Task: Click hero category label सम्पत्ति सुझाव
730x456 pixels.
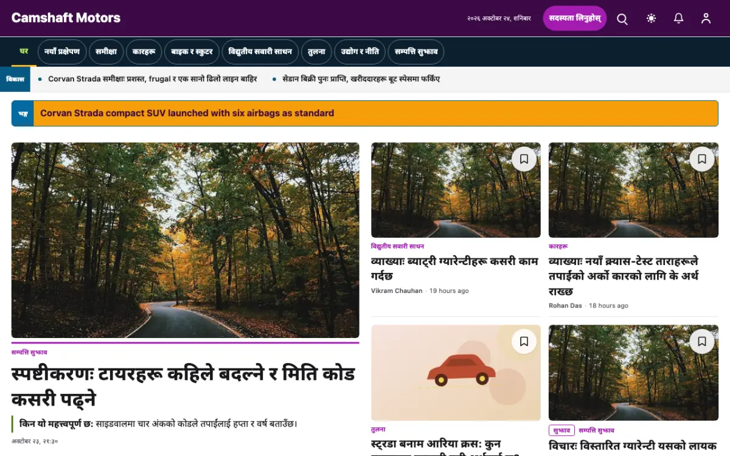Action: point(29,353)
